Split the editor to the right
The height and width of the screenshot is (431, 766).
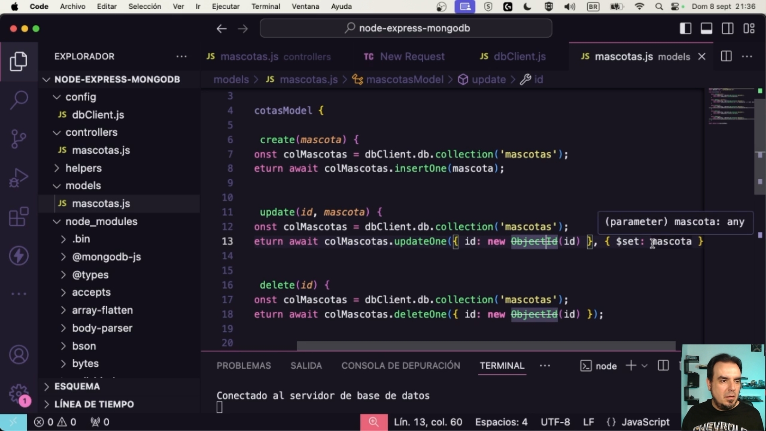[726, 56]
